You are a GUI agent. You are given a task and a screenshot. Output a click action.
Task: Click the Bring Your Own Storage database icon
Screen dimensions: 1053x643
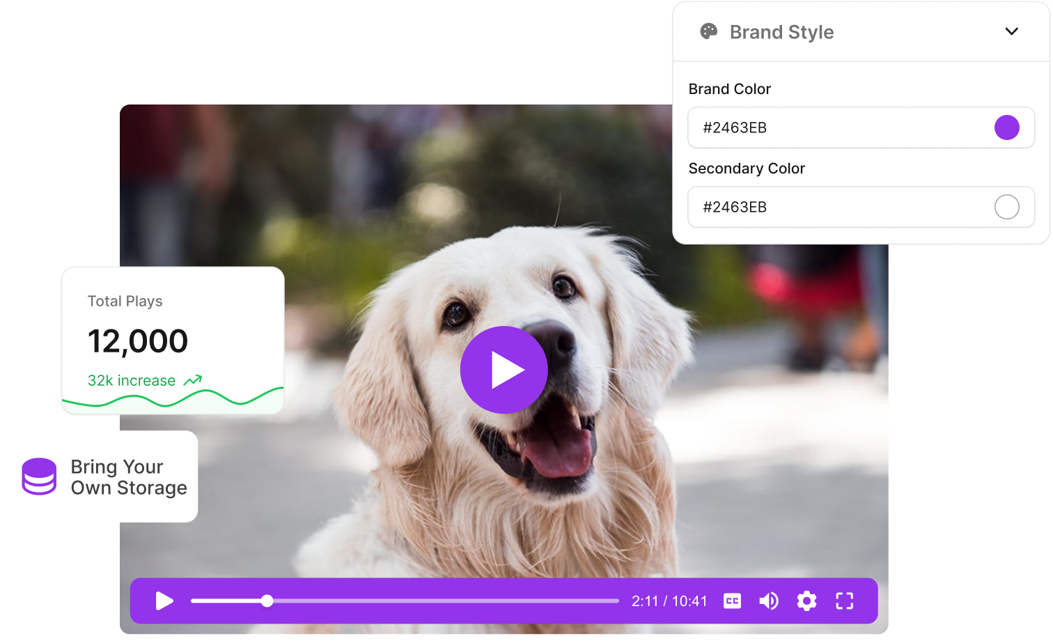[39, 477]
